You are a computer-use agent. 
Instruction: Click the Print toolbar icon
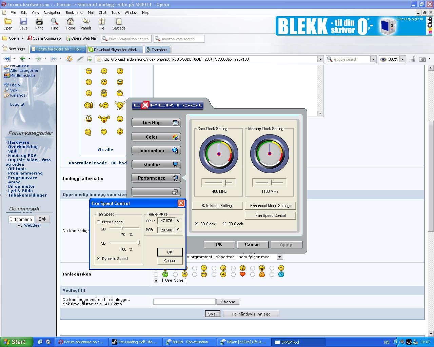tap(39, 24)
